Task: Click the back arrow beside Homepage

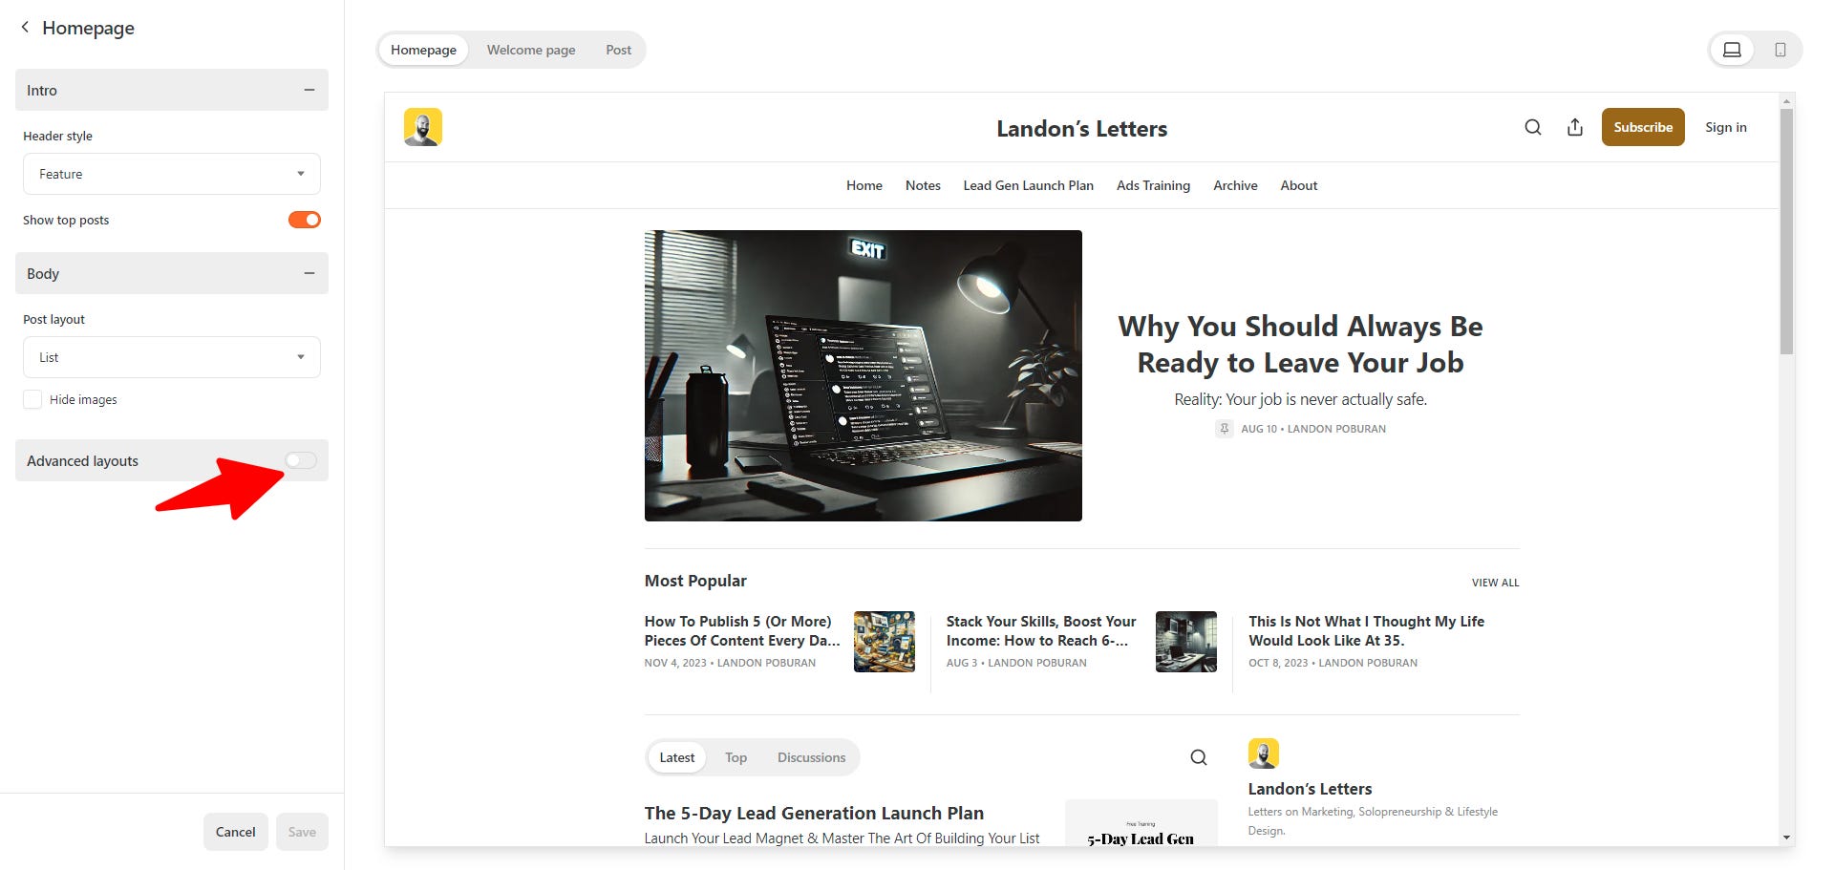Action: point(25,28)
